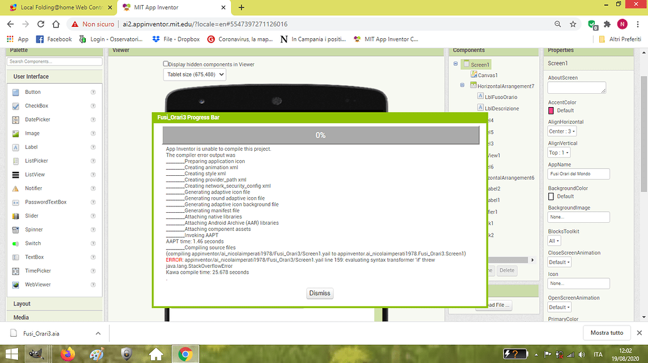The width and height of the screenshot is (648, 363).
Task: Click the Delete component button
Action: [507, 270]
